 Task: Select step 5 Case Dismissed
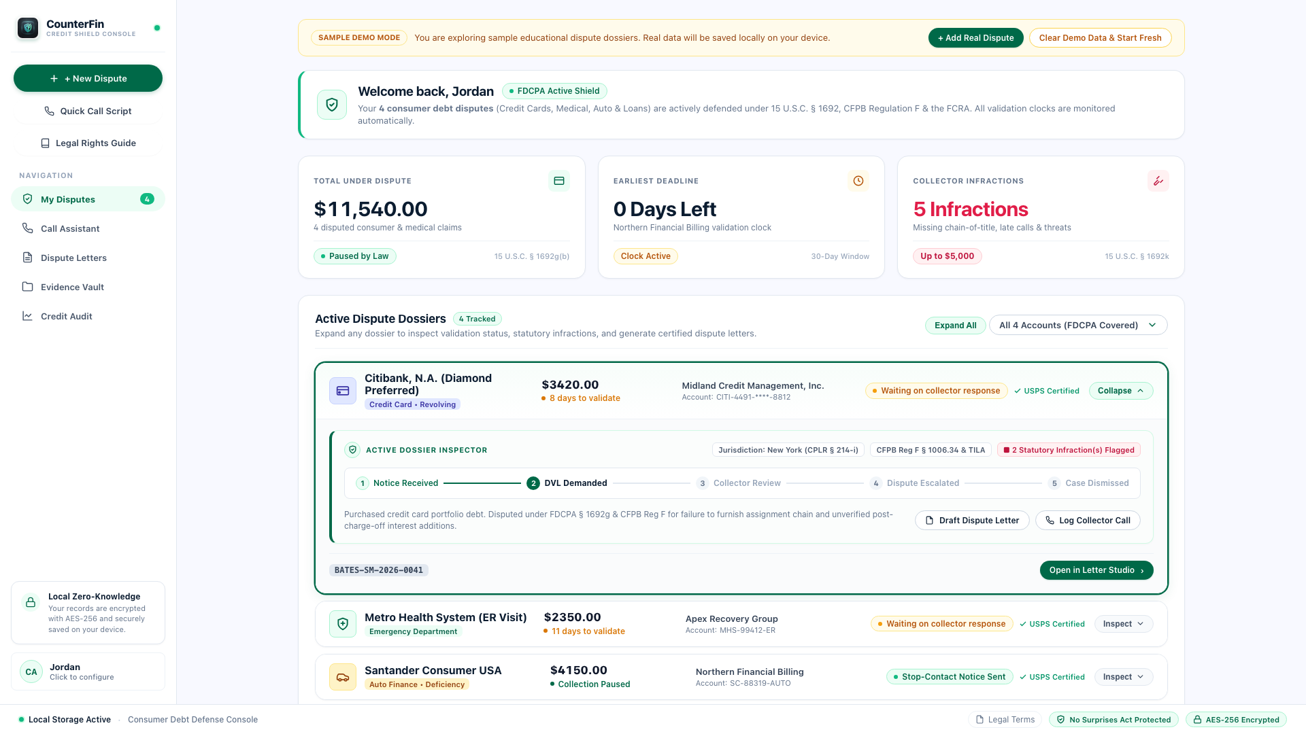click(x=1088, y=483)
